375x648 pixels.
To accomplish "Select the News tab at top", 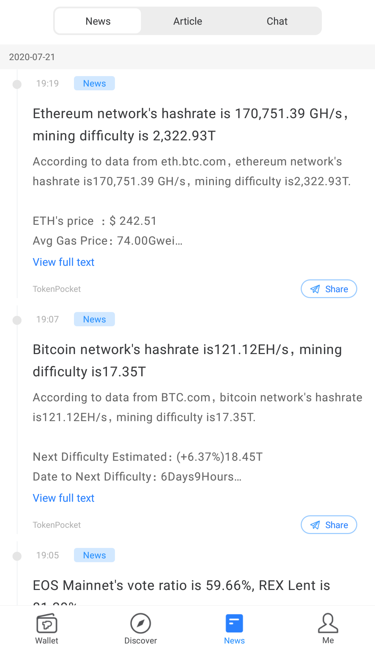I will (98, 21).
